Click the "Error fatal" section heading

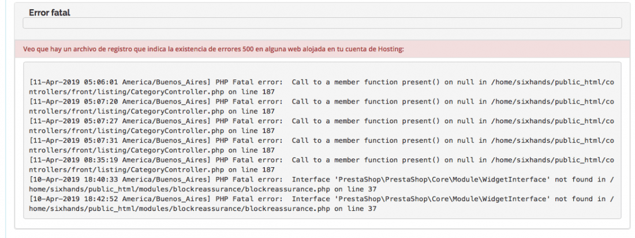[50, 13]
